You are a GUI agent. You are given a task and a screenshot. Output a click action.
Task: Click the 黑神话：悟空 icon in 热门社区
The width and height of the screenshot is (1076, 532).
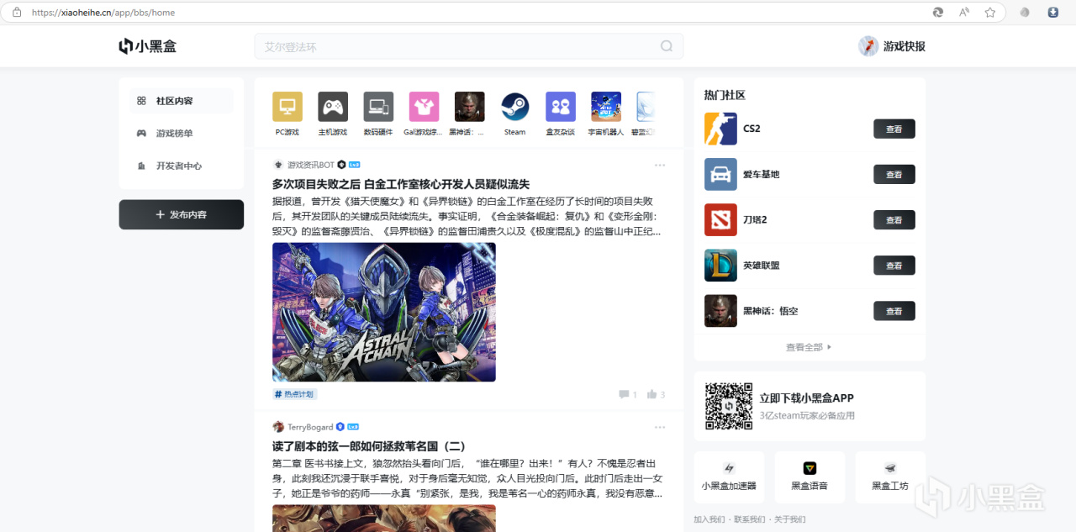[720, 310]
